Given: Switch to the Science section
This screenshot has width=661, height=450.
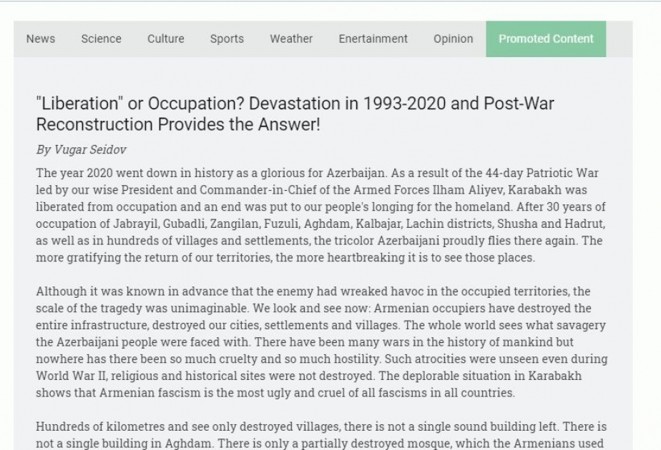Looking at the screenshot, I should tap(101, 39).
